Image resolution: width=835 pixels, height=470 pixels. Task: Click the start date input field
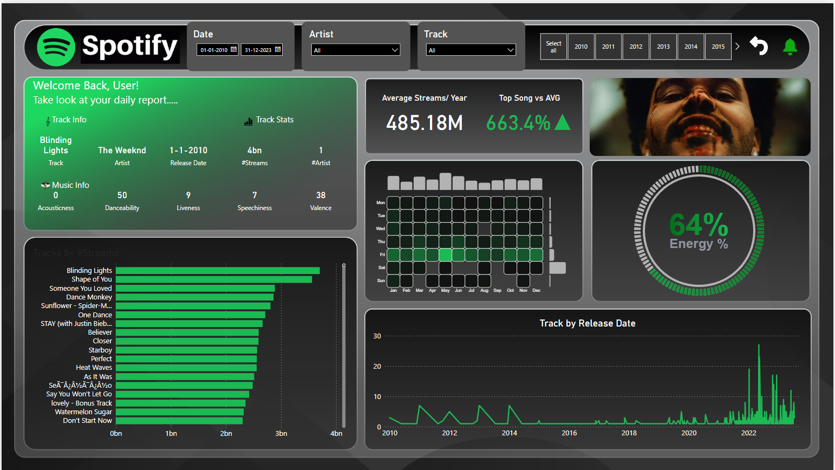(214, 50)
